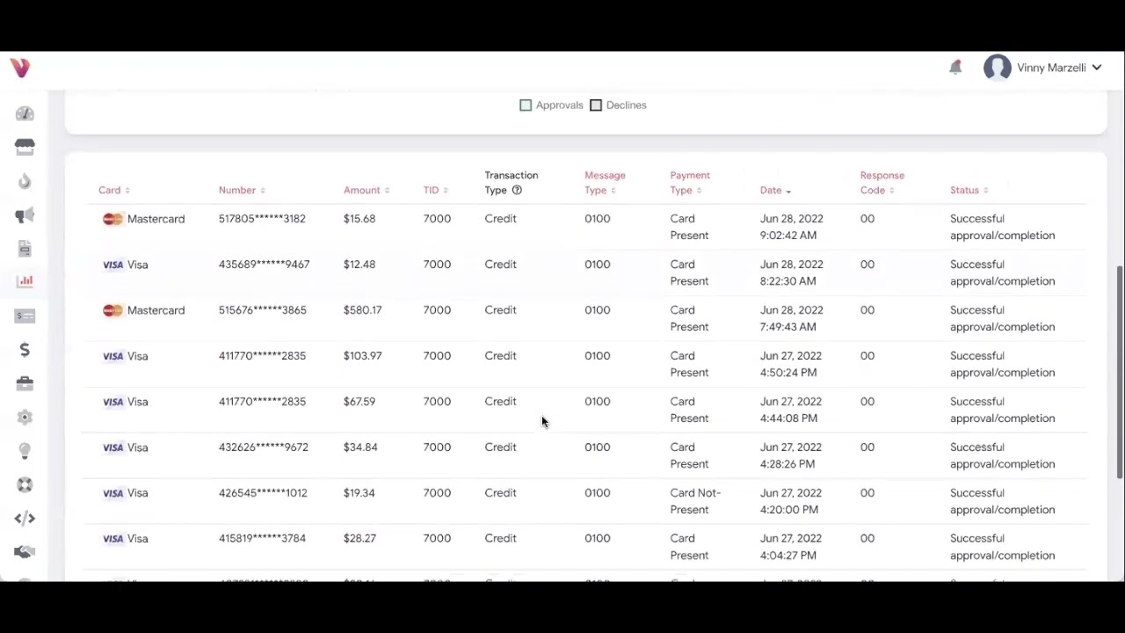
Task: Click the Transaction Type help question icon
Action: (x=517, y=190)
